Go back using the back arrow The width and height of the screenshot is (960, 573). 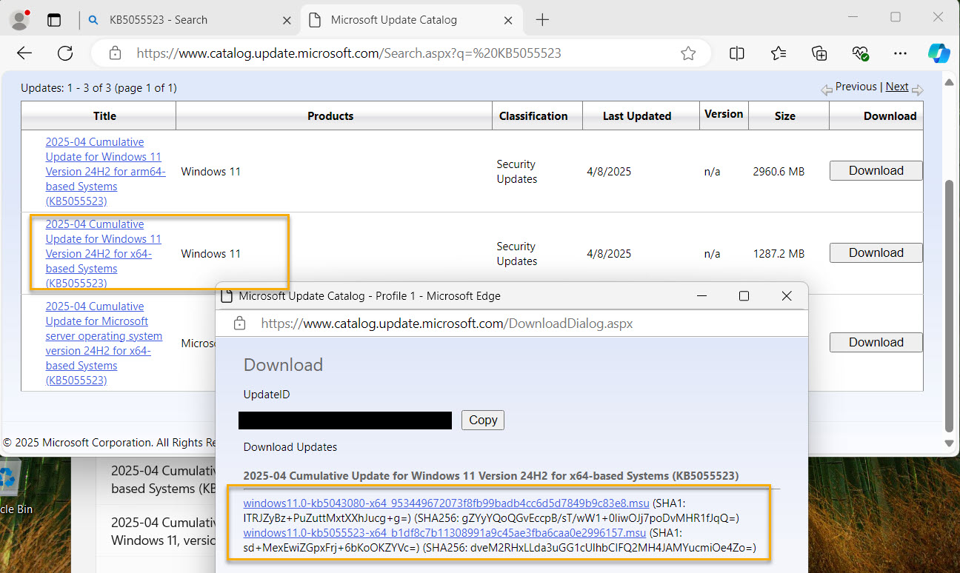[x=24, y=53]
